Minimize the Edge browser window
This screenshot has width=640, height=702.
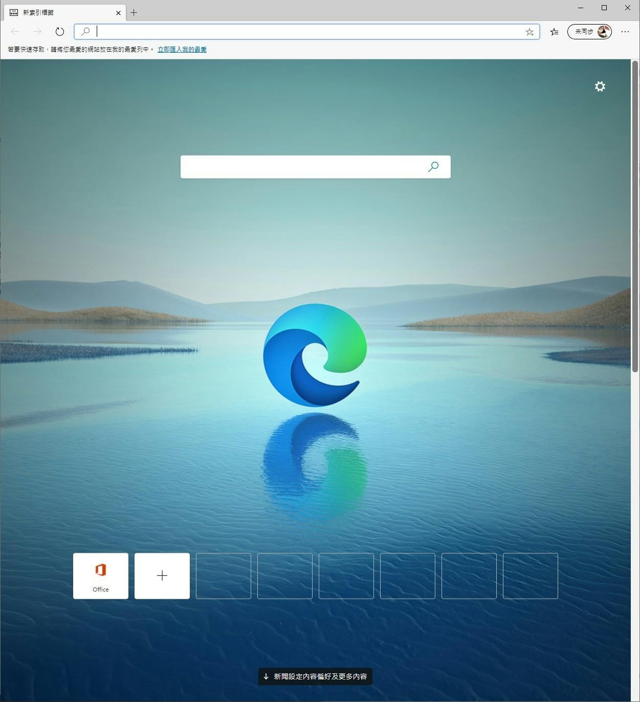click(581, 8)
